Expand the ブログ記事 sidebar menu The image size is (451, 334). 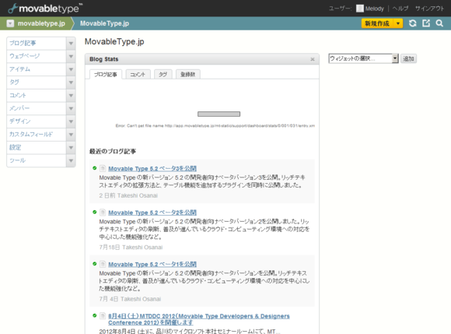coord(71,44)
